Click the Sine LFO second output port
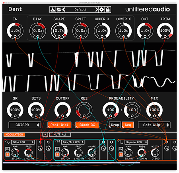The height and width of the screenshot is (173, 179). (x=48, y=142)
